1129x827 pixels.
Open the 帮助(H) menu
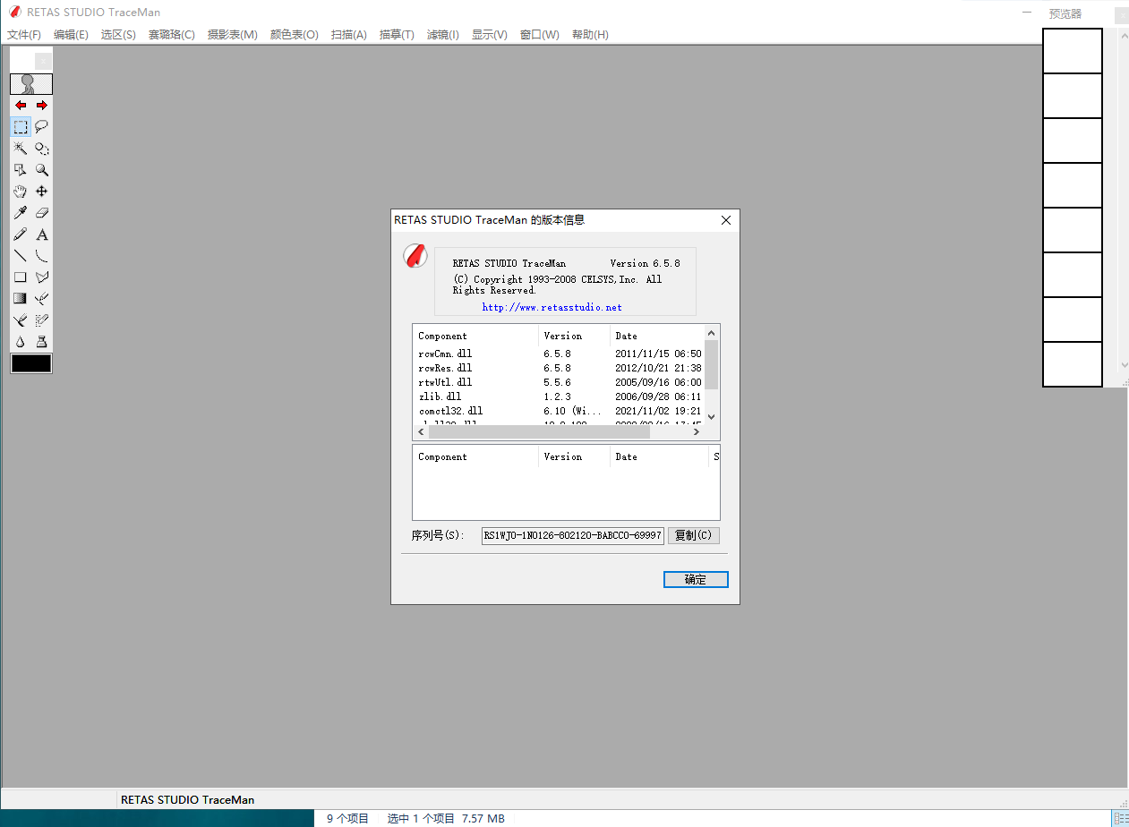coord(590,35)
